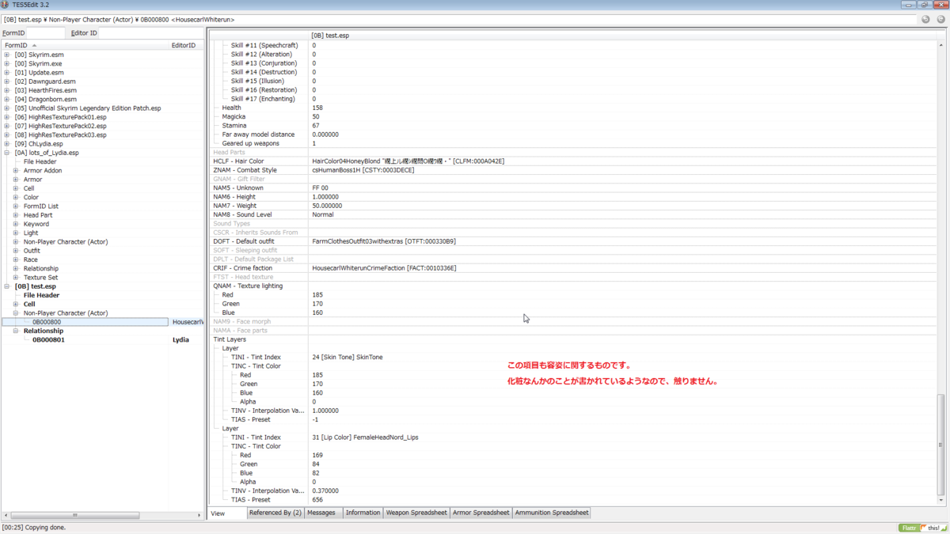This screenshot has width=950, height=534.
Task: Expand the [03] HearthFires.esm node
Action: pyautogui.click(x=7, y=90)
